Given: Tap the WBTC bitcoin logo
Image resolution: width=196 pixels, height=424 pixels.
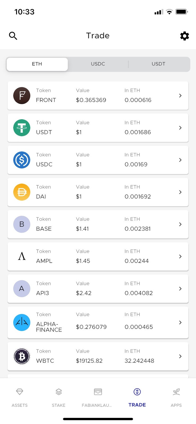Looking at the screenshot, I should (22, 356).
